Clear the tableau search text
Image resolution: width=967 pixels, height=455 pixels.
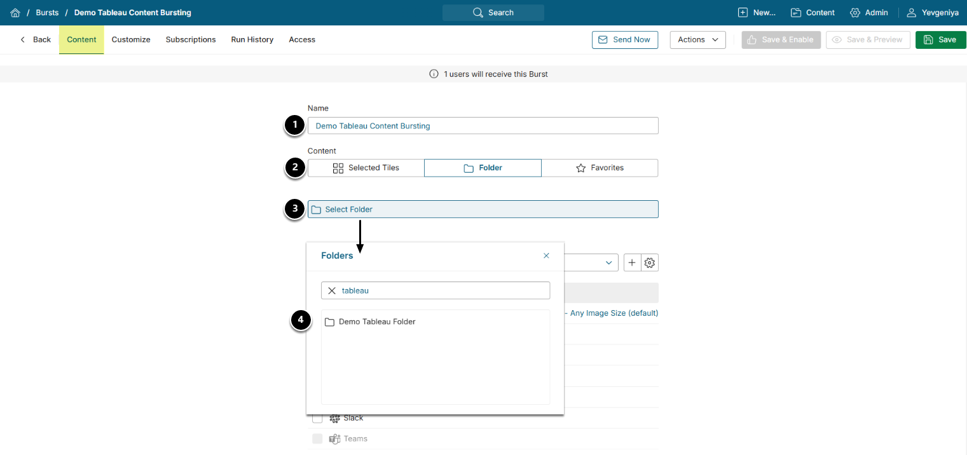tap(332, 290)
